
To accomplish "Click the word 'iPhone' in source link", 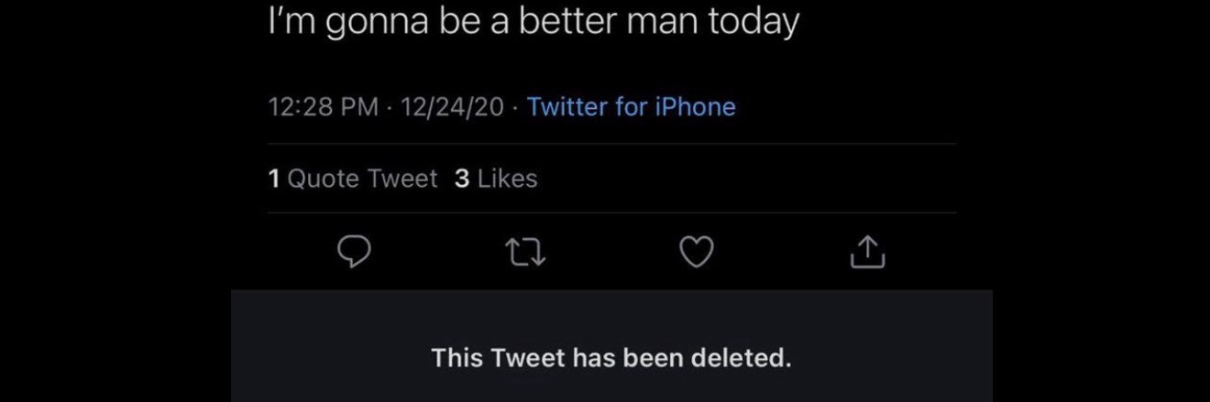I will coord(695,107).
